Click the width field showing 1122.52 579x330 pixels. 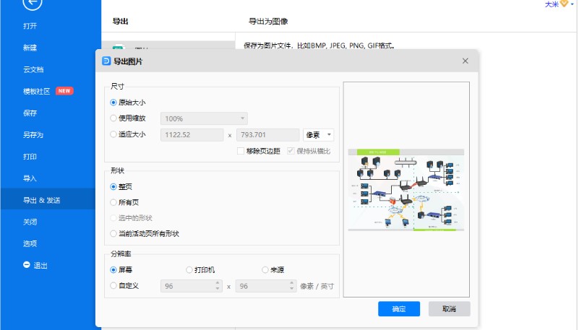point(192,135)
